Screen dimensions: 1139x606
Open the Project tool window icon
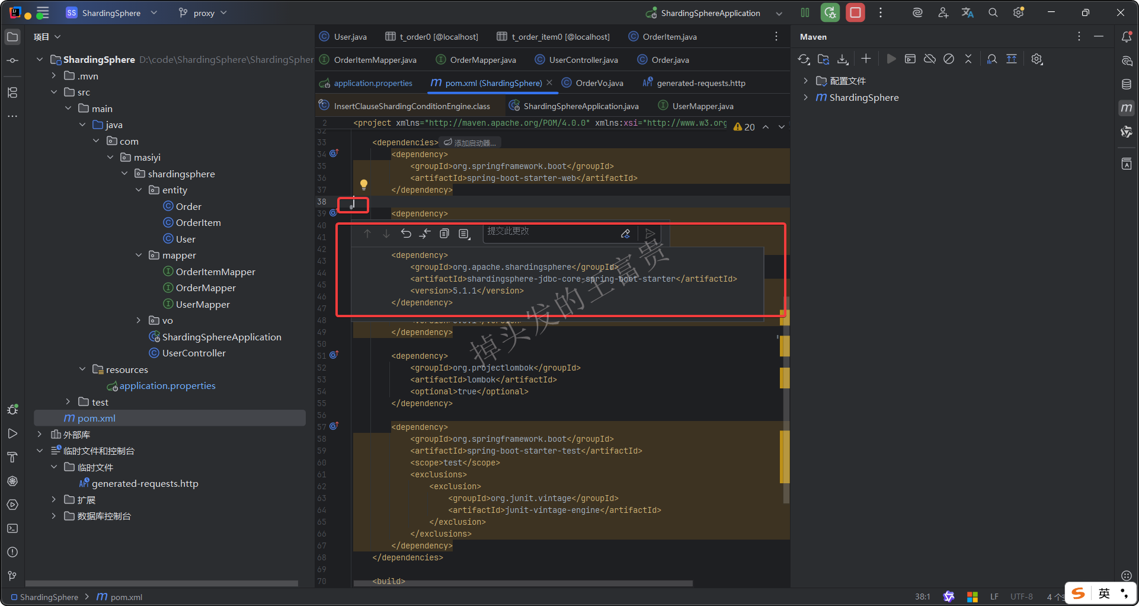tap(12, 37)
